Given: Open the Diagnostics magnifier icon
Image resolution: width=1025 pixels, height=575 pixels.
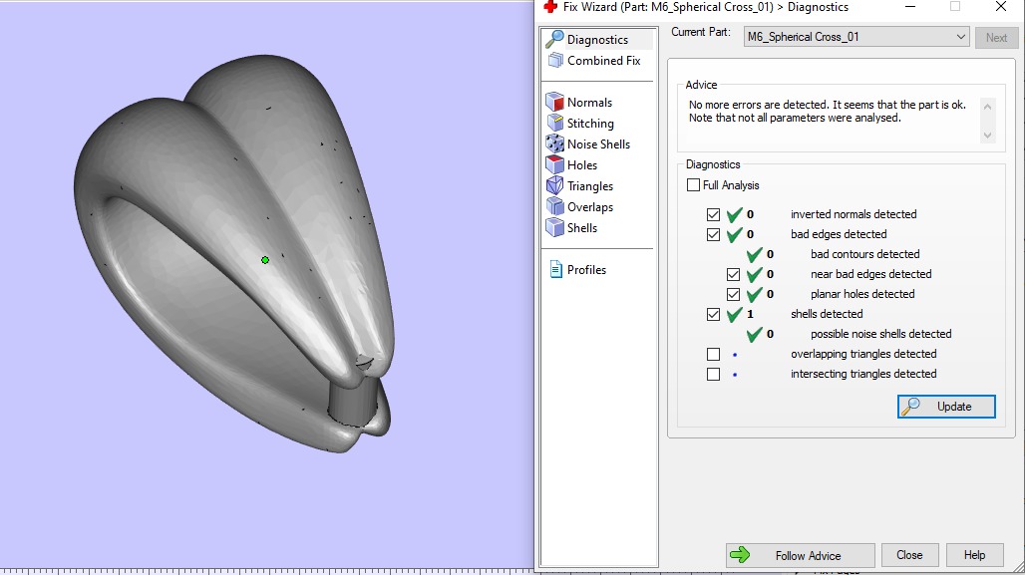Looking at the screenshot, I should coord(554,39).
